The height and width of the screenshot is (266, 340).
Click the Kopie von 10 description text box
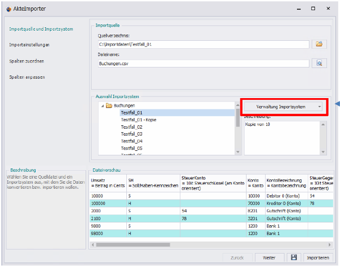(282, 138)
